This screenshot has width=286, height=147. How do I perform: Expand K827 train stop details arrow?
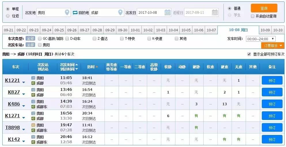click(x=24, y=94)
